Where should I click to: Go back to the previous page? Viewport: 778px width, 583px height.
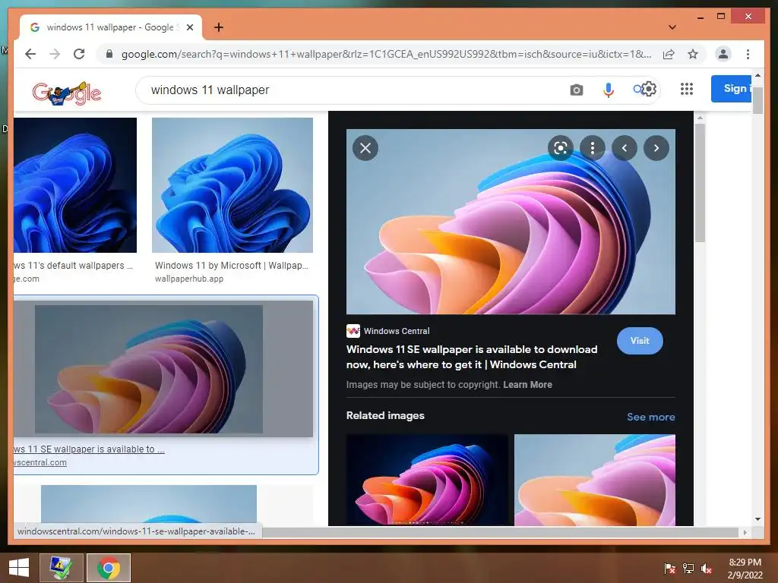coord(30,54)
